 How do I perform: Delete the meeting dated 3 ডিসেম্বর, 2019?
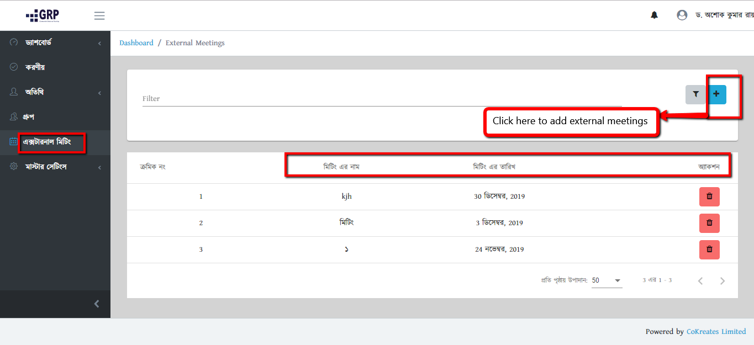709,223
